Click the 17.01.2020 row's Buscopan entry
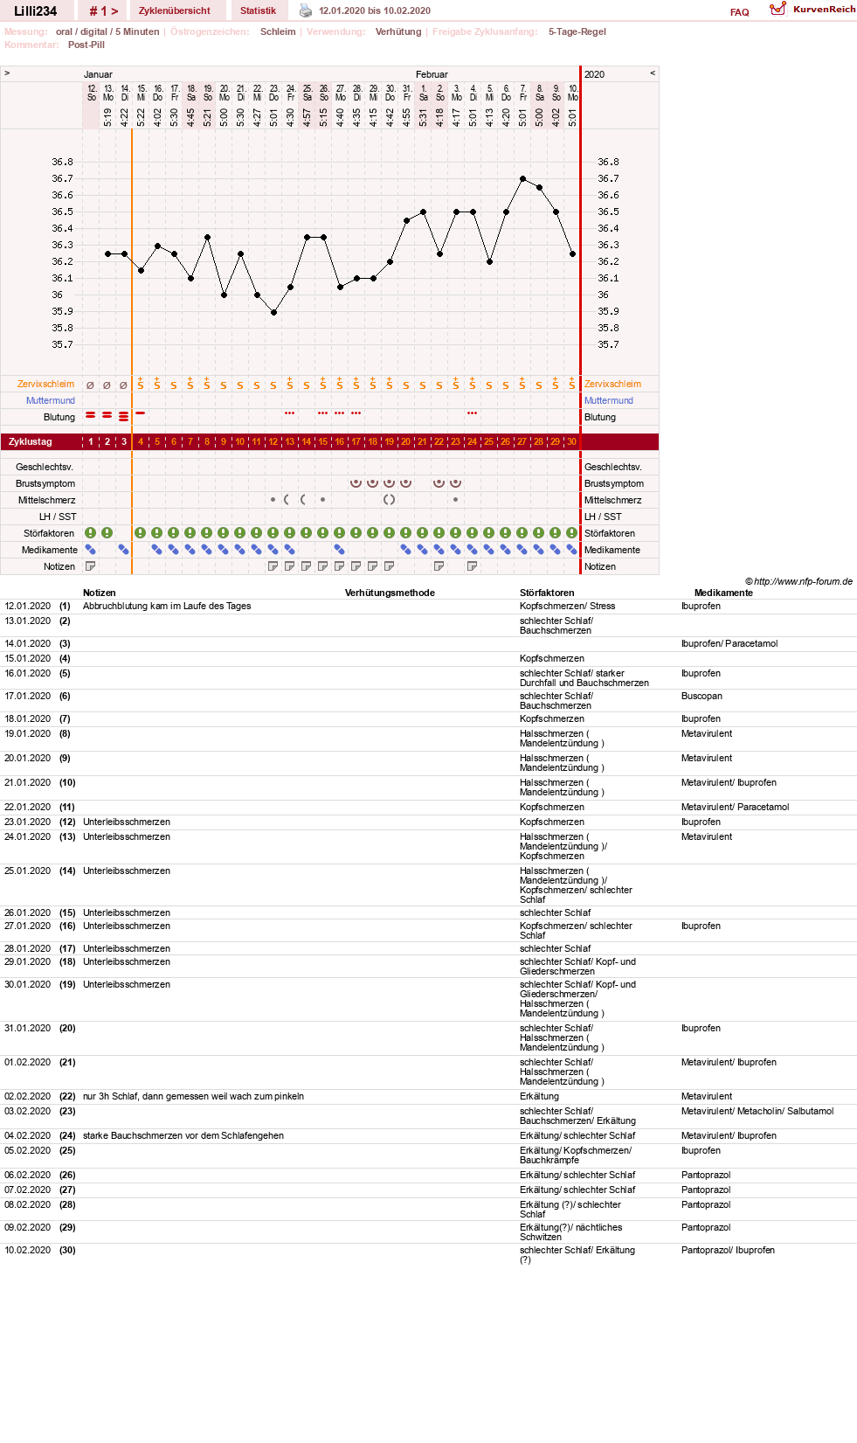 [701, 696]
